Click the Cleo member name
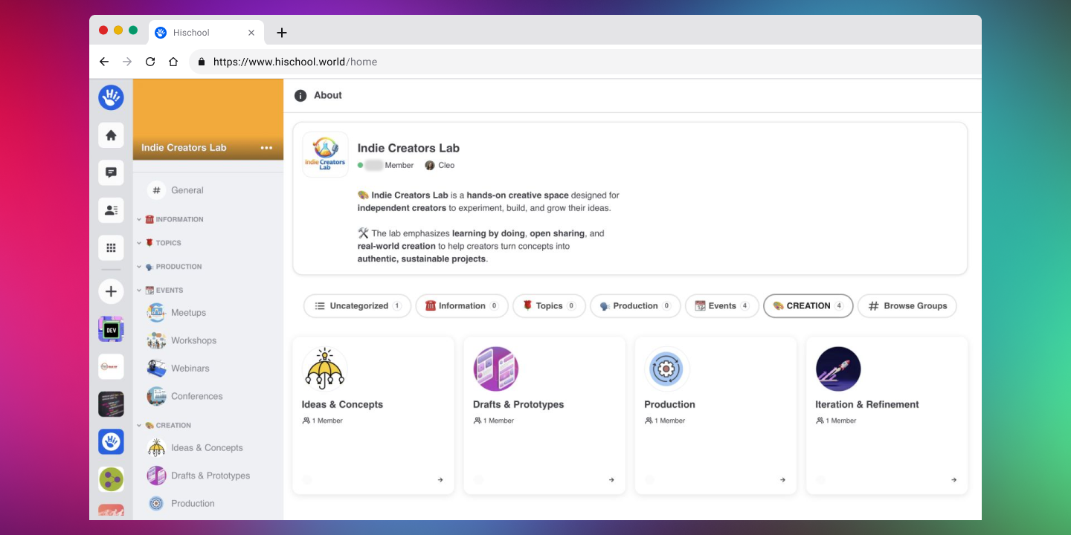Viewport: 1071px width, 535px height. (x=446, y=166)
